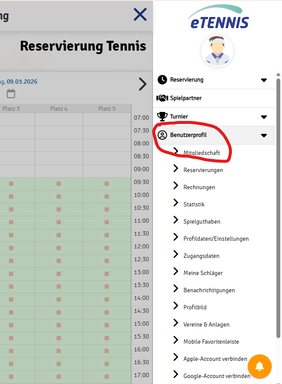Collapse the Benutzerprofil section arrow
Screen dimensions: 282x384
tap(264, 135)
